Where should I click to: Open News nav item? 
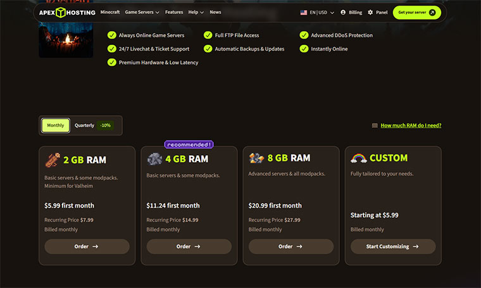tap(215, 12)
